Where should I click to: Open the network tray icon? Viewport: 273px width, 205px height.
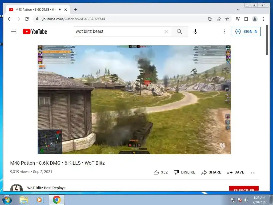click(233, 200)
